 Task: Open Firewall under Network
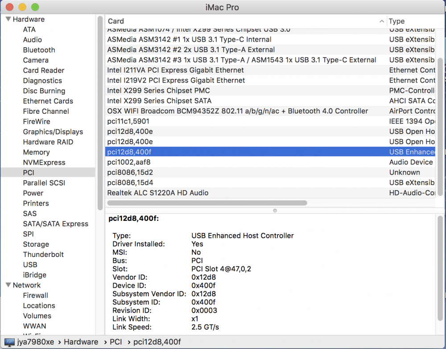coord(36,295)
